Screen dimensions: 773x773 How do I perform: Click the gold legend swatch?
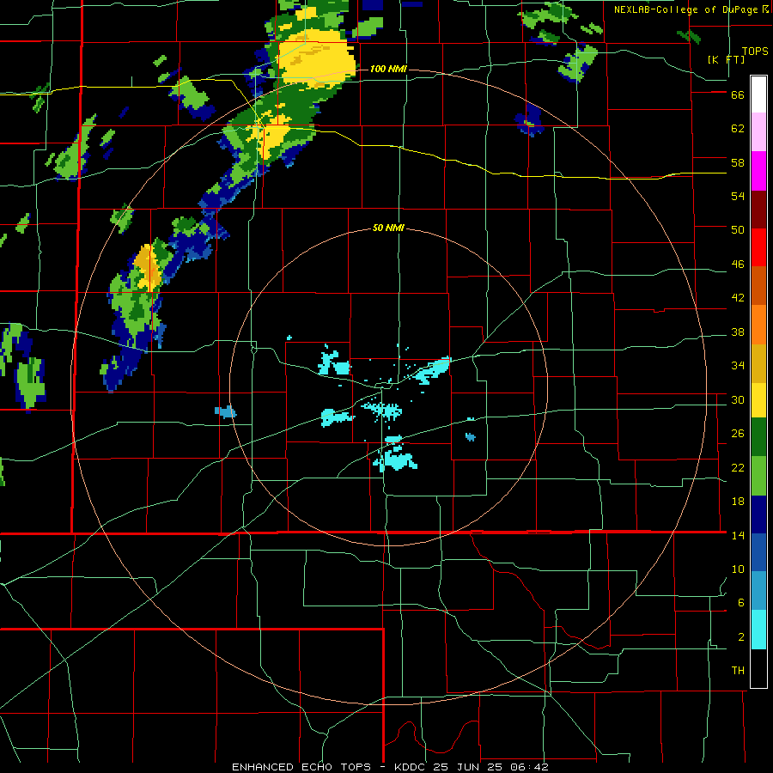[x=758, y=363]
